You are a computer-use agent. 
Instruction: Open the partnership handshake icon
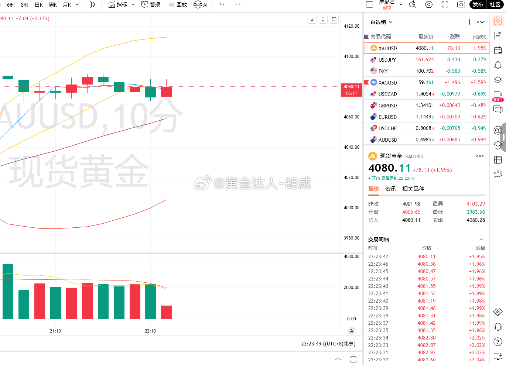pyautogui.click(x=498, y=312)
